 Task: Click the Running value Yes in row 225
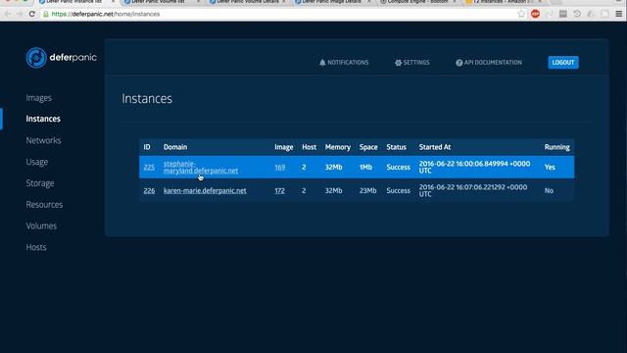tap(550, 168)
